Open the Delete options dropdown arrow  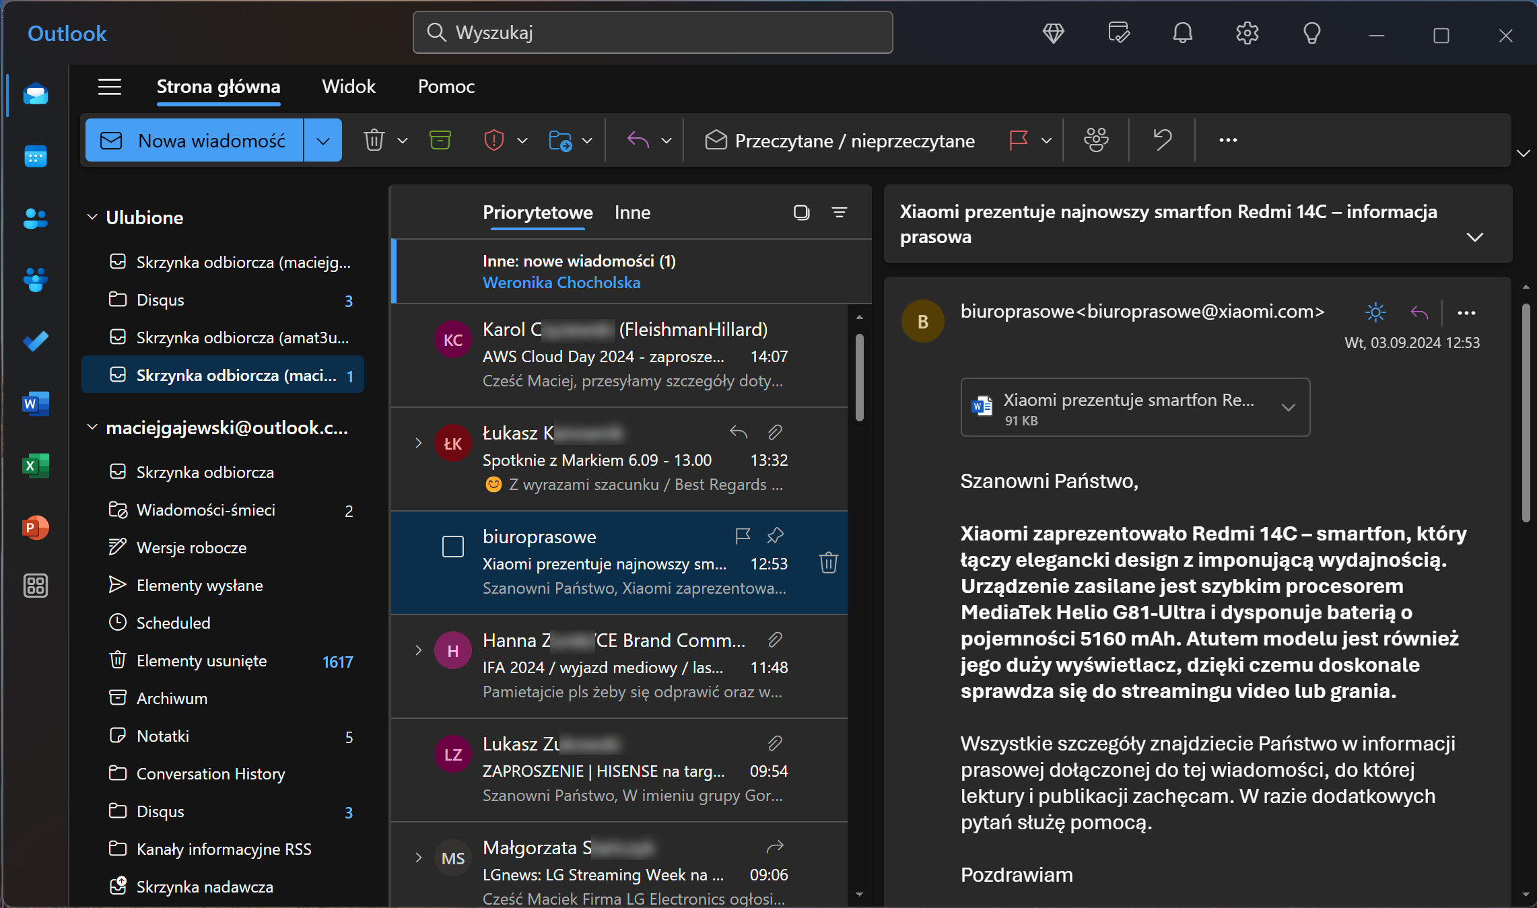403,141
